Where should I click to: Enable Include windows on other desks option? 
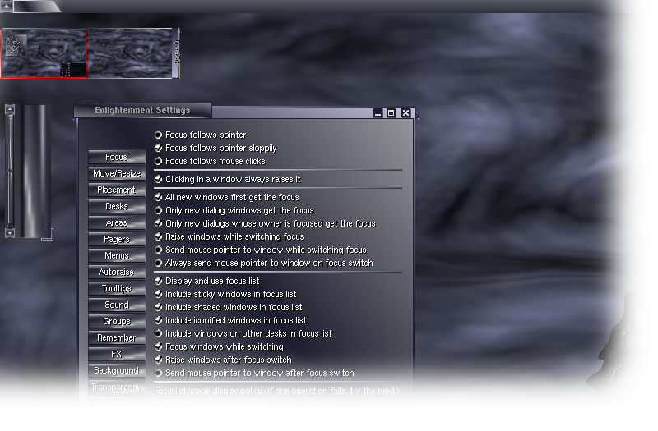coord(158,334)
